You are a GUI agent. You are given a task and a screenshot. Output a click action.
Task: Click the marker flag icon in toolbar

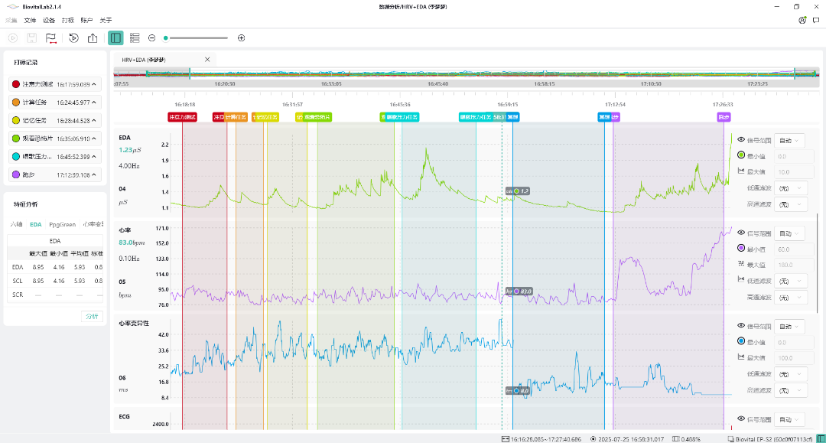pyautogui.click(x=51, y=37)
